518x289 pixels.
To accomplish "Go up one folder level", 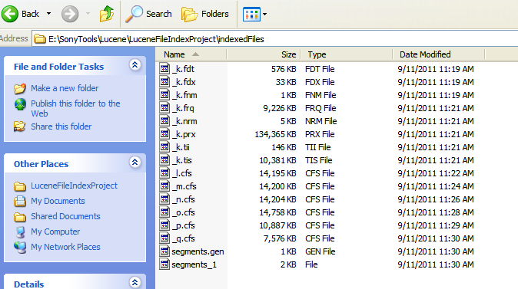I will (x=107, y=14).
